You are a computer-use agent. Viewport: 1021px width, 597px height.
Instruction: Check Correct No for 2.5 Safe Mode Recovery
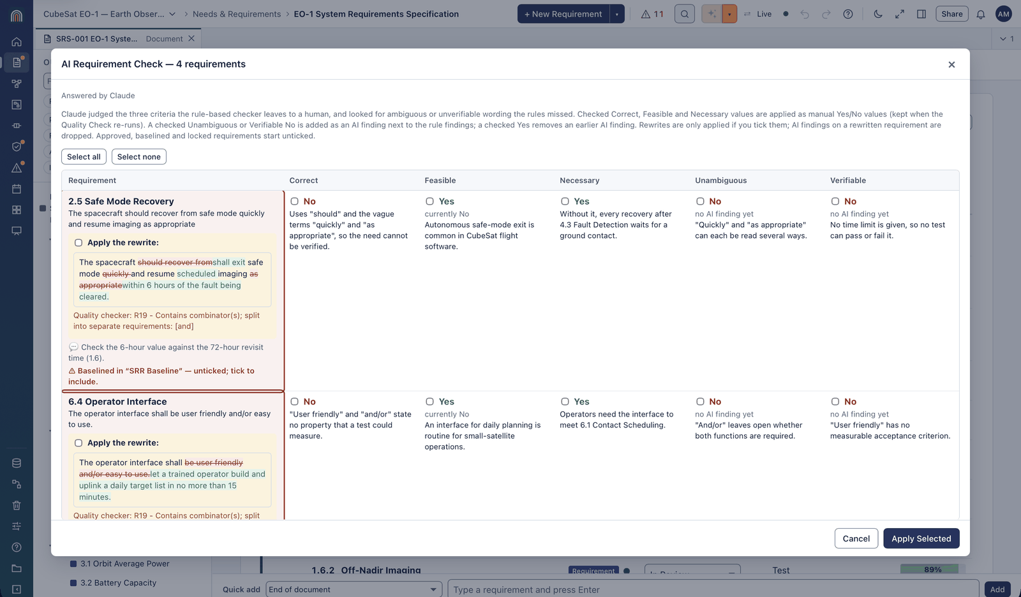[294, 202]
